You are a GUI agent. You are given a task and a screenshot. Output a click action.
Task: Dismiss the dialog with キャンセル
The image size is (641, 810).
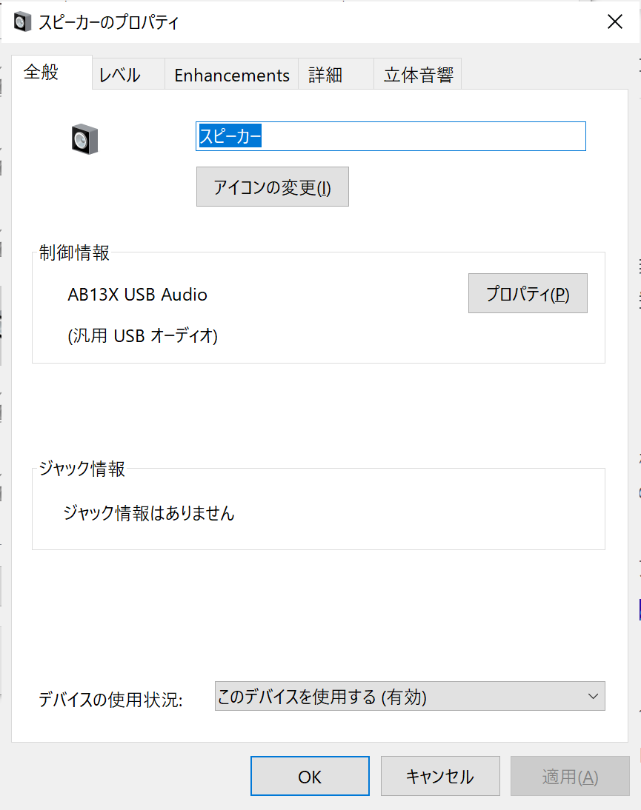click(x=439, y=775)
